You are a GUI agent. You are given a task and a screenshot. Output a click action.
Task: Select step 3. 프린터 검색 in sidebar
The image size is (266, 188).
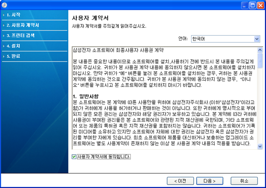tap(21, 36)
